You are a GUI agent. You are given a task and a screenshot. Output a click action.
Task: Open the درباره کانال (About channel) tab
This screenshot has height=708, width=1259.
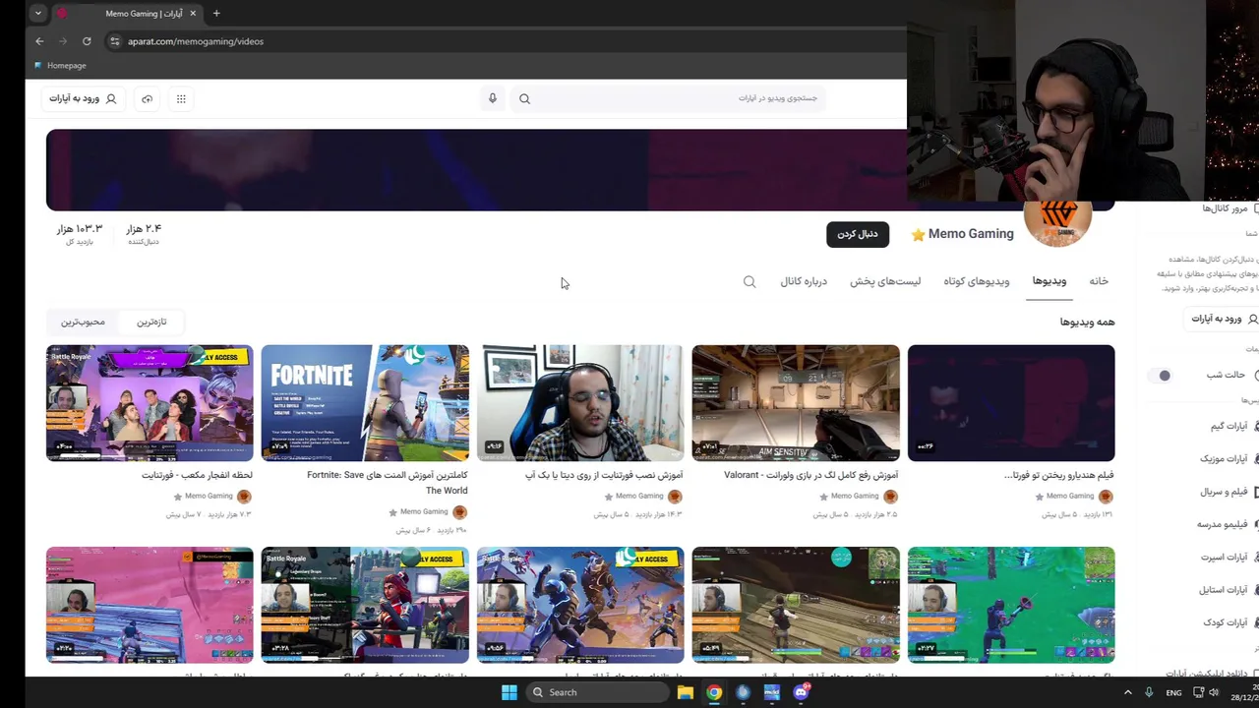coord(804,281)
